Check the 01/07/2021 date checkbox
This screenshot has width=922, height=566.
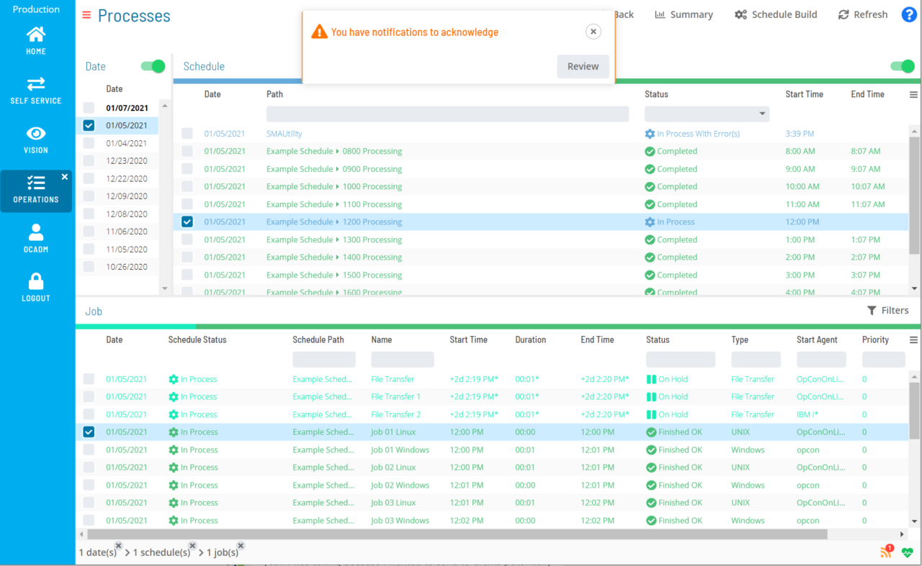tap(89, 108)
